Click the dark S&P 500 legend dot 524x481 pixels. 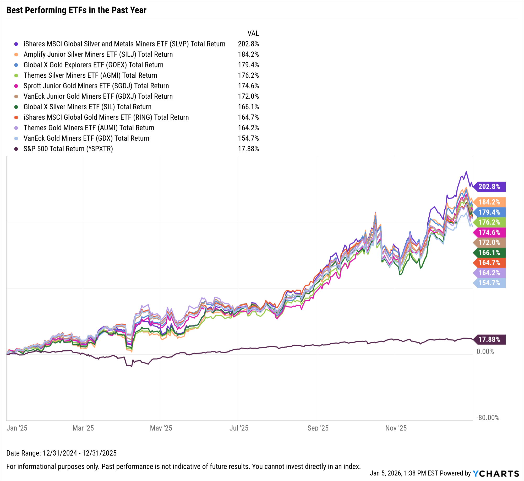16,149
